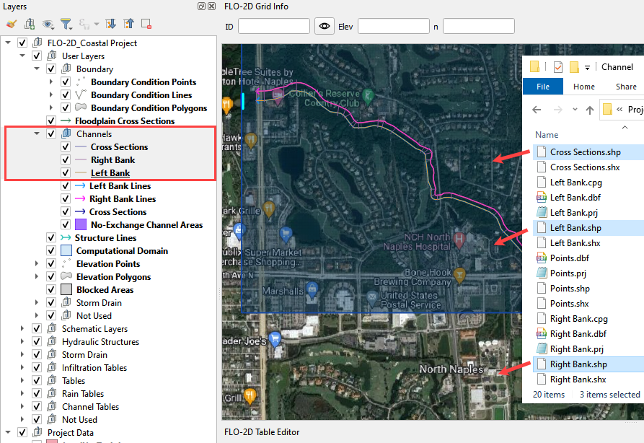Screen dimensions: 644x443
Task: Select the Left Bank.shp file
Action: pyautogui.click(x=575, y=228)
